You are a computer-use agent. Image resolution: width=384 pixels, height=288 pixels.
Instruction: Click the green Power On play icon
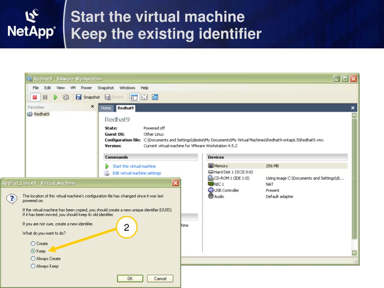(x=55, y=97)
